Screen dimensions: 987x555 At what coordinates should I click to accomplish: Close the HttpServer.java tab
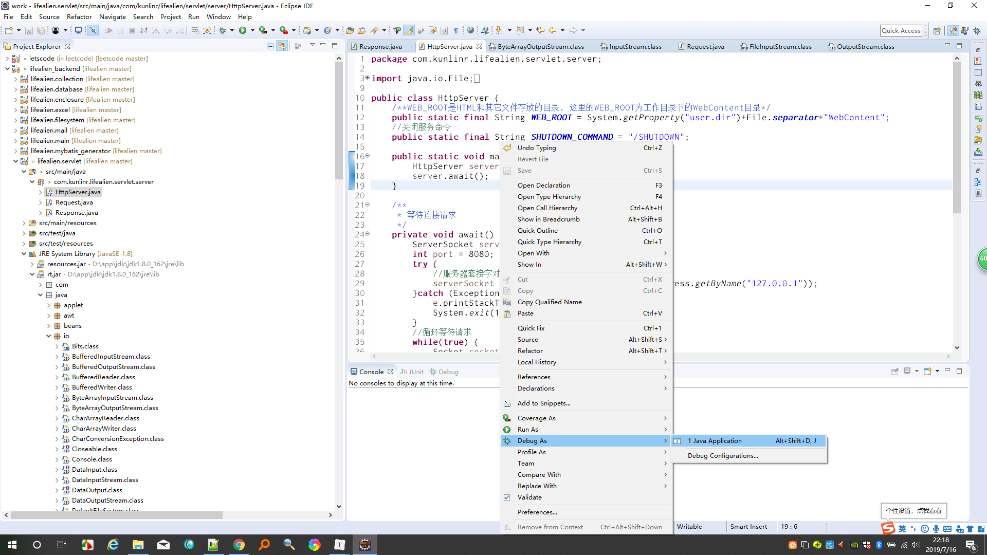tap(479, 46)
